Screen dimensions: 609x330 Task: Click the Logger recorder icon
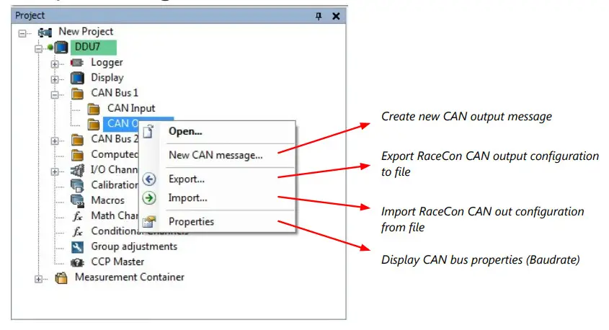click(x=77, y=63)
